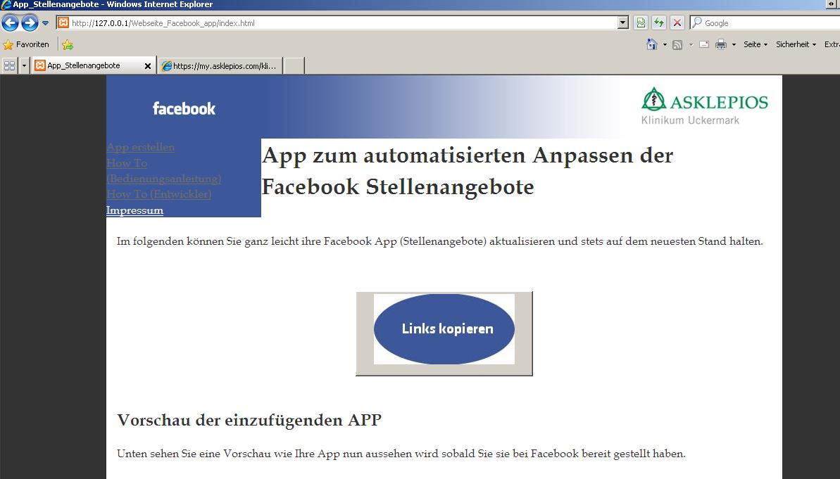Open the App erstellen link
The width and height of the screenshot is (840, 479).
point(140,147)
